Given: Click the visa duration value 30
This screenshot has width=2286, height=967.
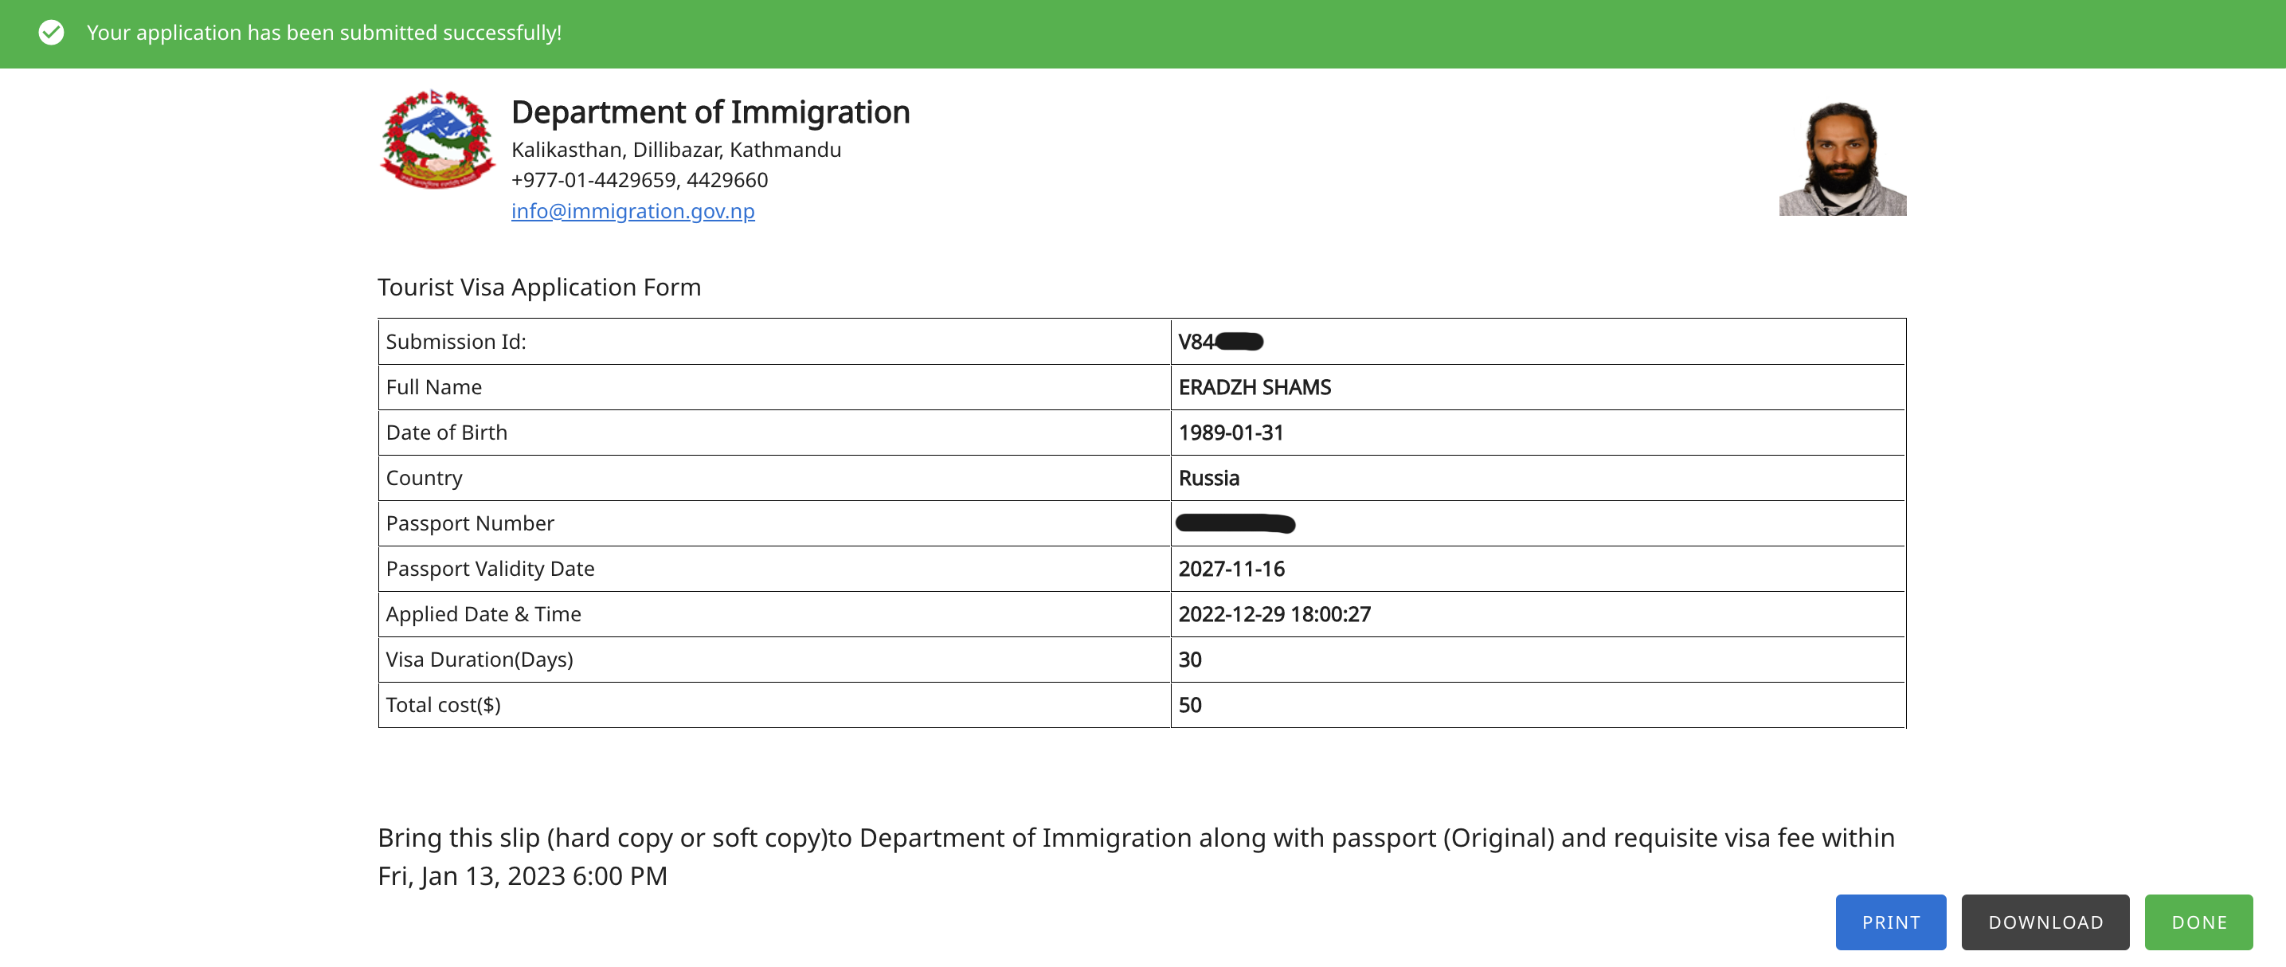Looking at the screenshot, I should 1189,660.
